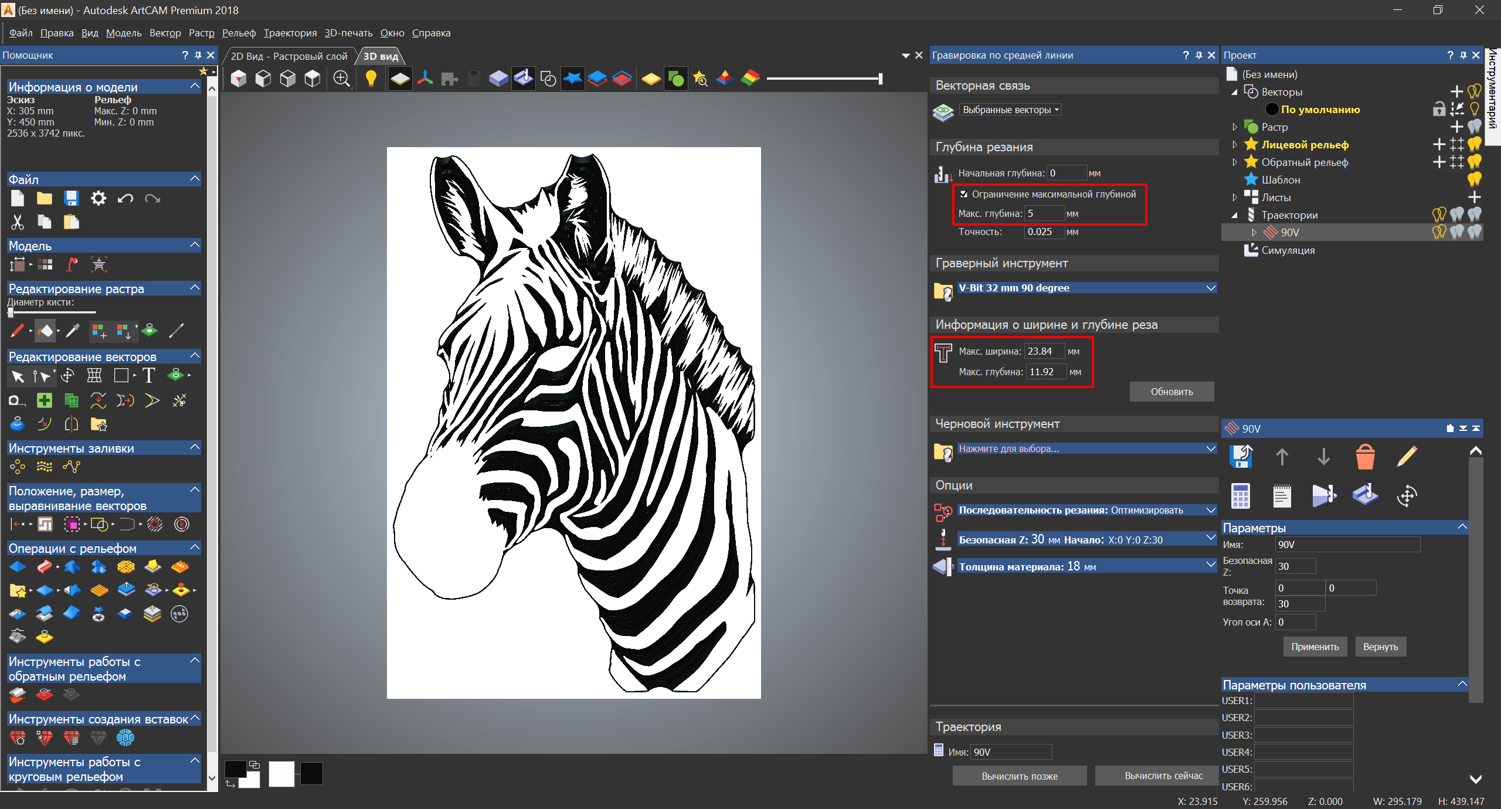Viewport: 1501px width, 809px height.
Task: Select the paint brush tool in raster editing
Action: click(x=17, y=331)
